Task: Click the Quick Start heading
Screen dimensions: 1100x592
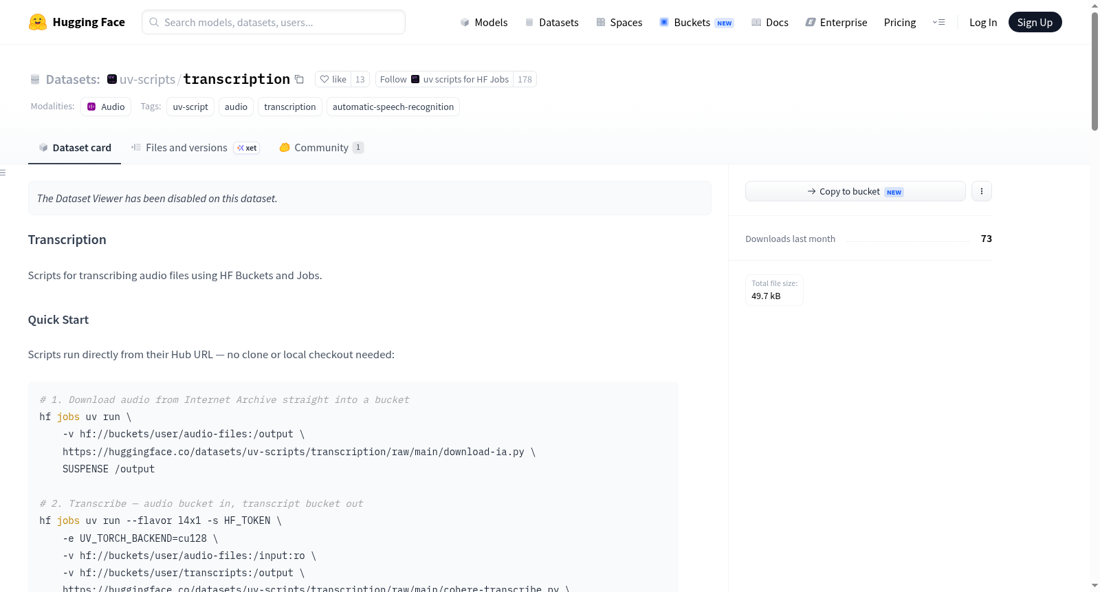Action: tap(58, 320)
